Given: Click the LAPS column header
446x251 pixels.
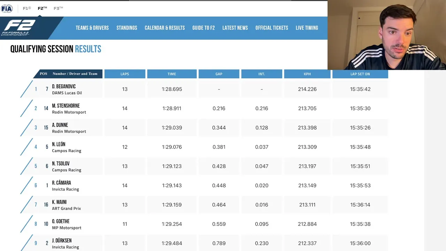Looking at the screenshot, I should 125,74.
